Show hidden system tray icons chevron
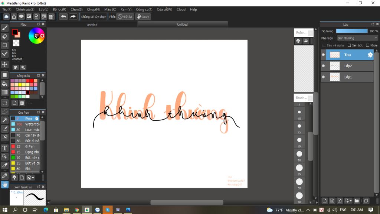 click(308, 210)
